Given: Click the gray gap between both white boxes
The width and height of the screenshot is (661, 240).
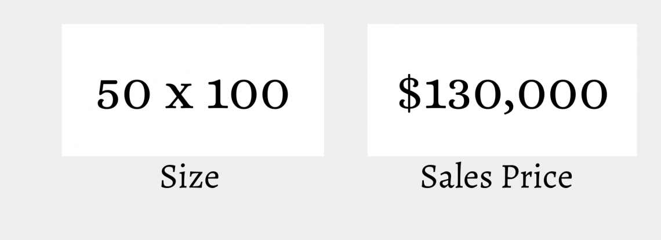Looking at the screenshot, I should click(x=346, y=90).
